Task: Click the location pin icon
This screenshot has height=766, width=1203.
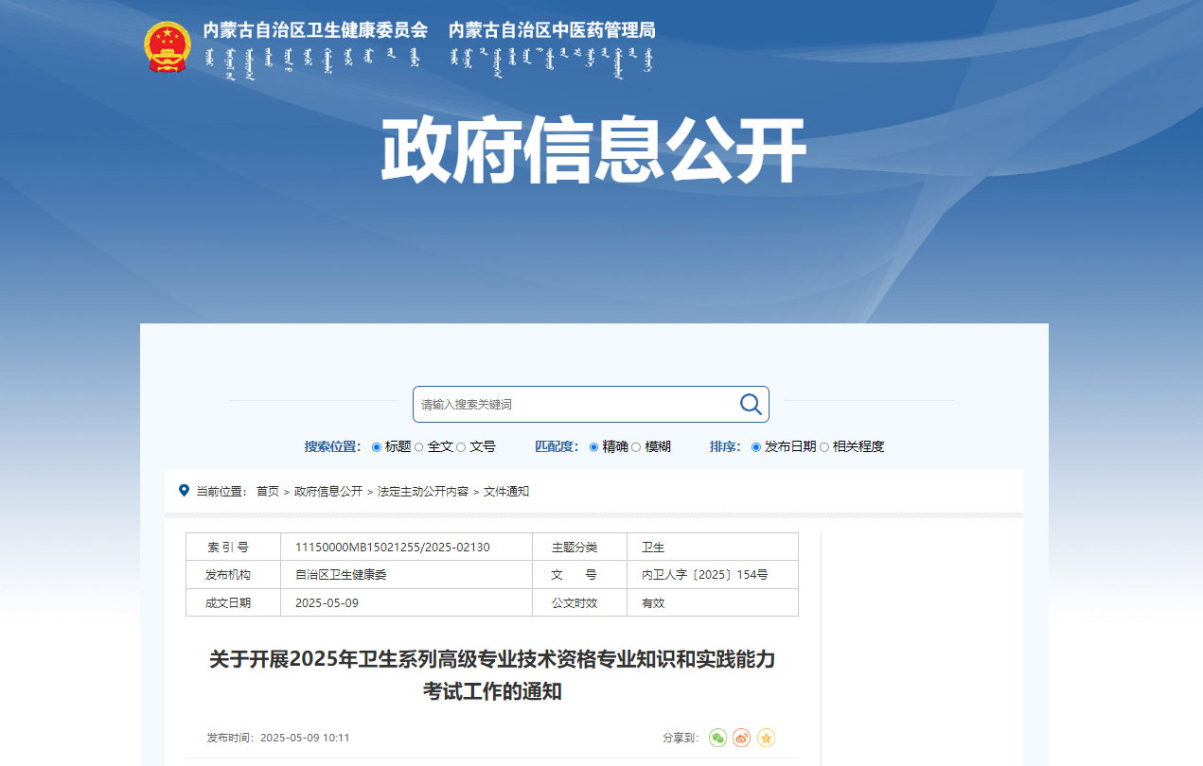Action: pyautogui.click(x=184, y=491)
